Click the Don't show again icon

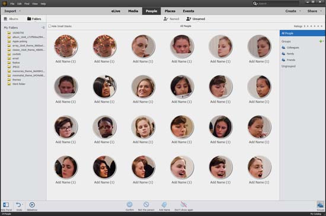pos(184,205)
